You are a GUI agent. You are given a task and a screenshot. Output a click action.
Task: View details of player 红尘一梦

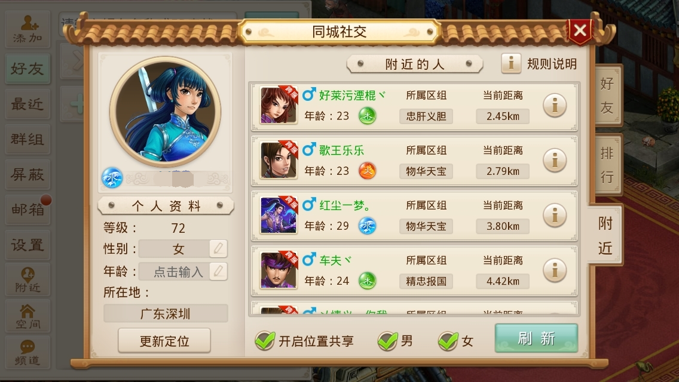pos(555,215)
